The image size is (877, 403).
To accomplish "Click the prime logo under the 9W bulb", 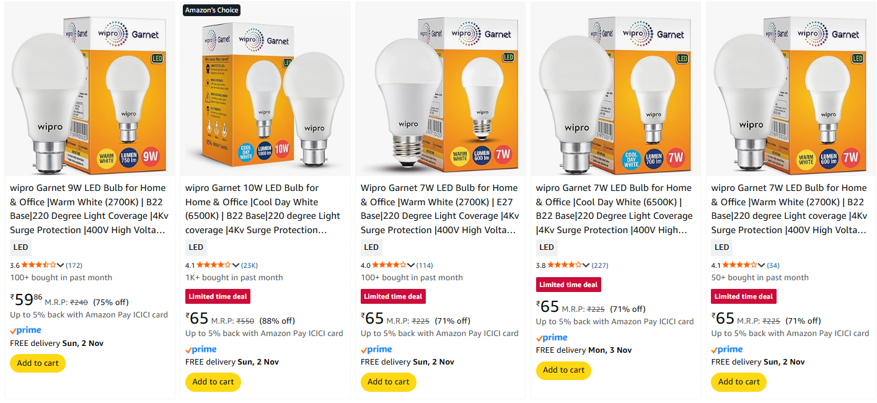I will pyautogui.click(x=25, y=330).
